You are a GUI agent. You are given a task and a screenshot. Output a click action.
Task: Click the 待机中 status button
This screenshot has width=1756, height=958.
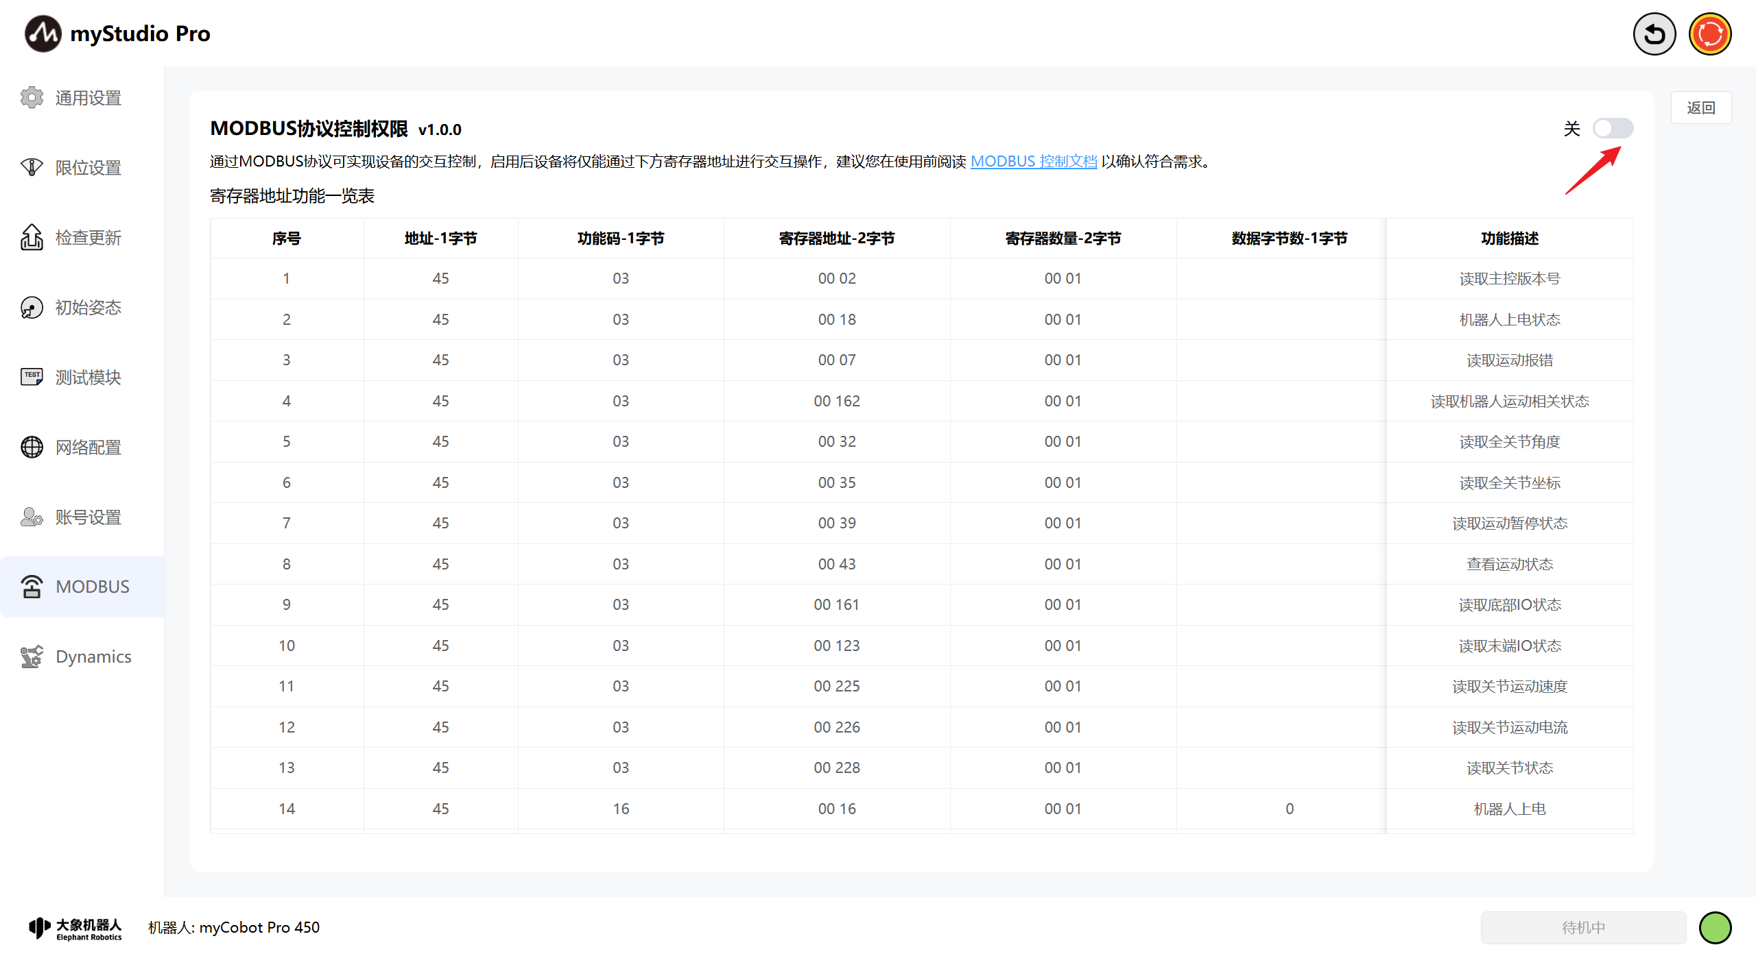click(x=1583, y=927)
